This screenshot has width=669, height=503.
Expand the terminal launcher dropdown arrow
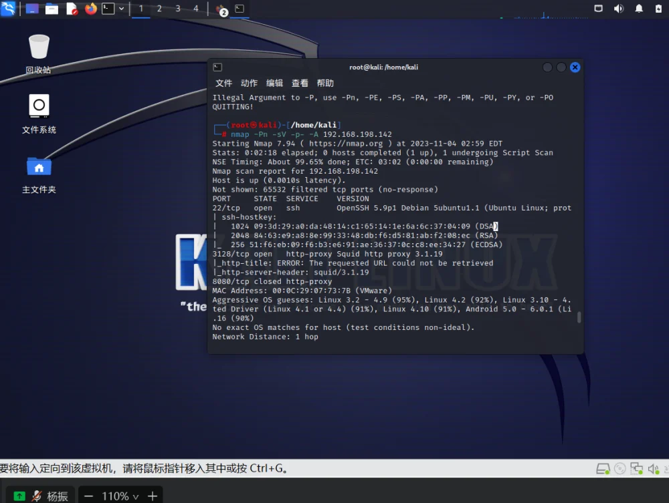(122, 9)
